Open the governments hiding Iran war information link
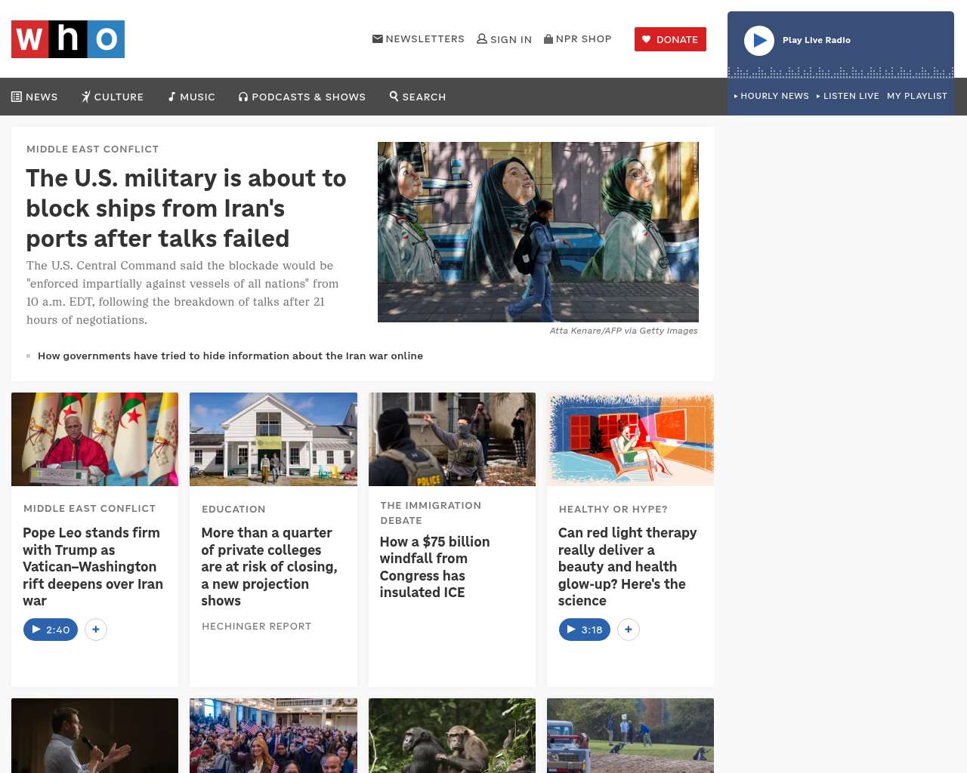The image size is (967, 773). pyautogui.click(x=230, y=356)
